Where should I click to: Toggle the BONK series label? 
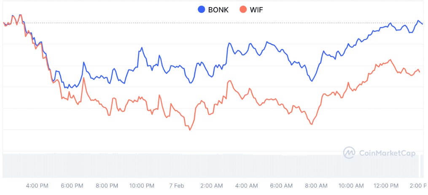218,9
